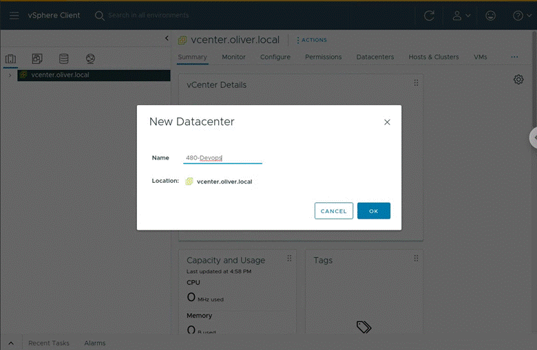Click the smiley feedback icon

point(490,15)
